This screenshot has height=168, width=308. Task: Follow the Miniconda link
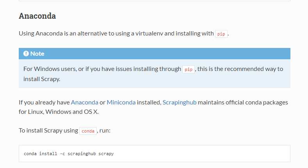[121, 103]
